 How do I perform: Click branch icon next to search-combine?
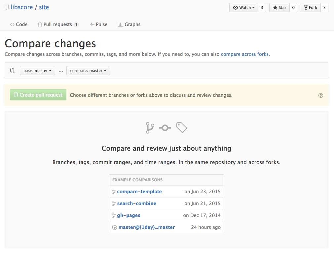114,204
